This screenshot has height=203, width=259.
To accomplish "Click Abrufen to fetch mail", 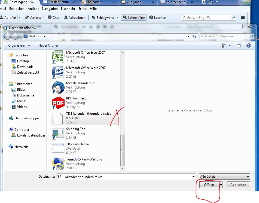I will pos(8,17).
